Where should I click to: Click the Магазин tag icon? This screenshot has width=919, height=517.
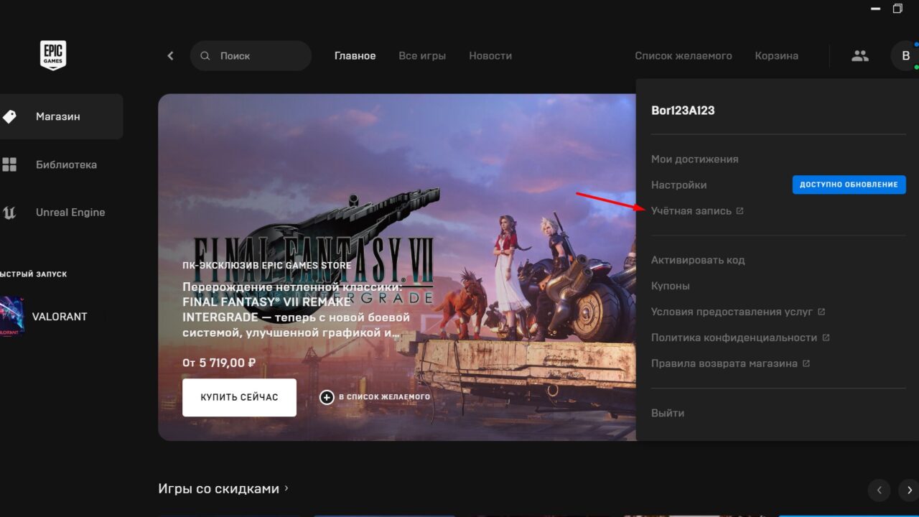(x=9, y=116)
